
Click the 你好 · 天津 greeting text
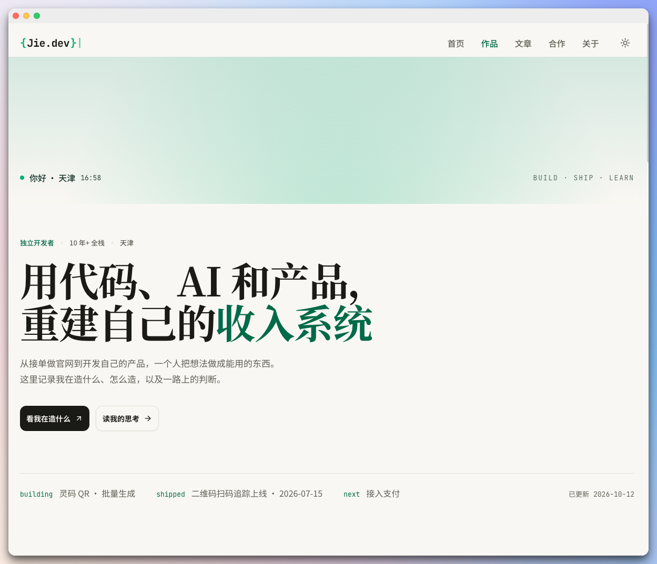[52, 178]
